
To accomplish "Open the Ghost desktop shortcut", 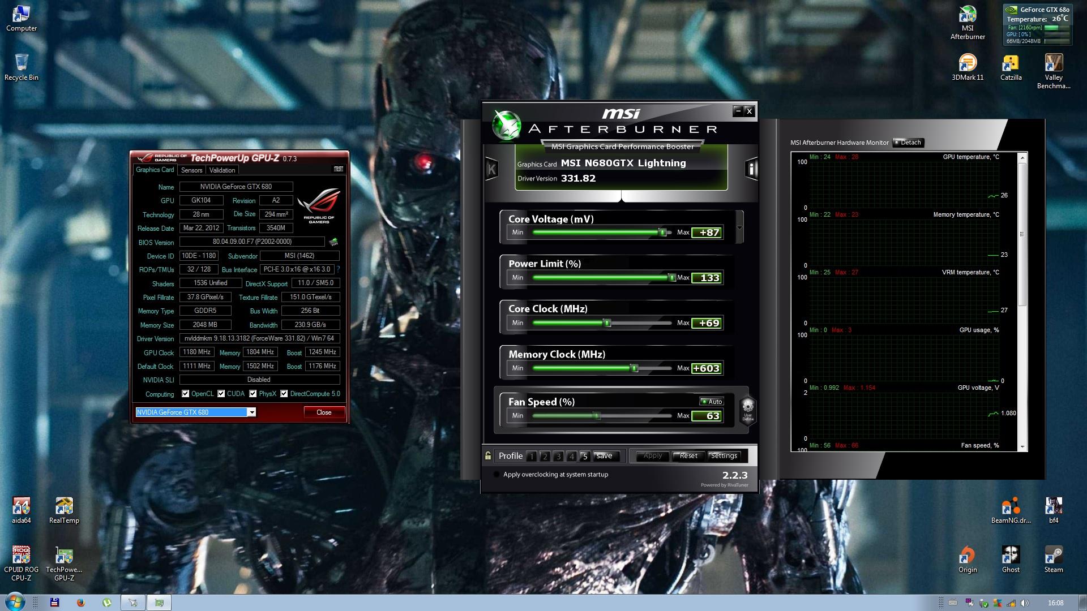I will click(x=1011, y=560).
